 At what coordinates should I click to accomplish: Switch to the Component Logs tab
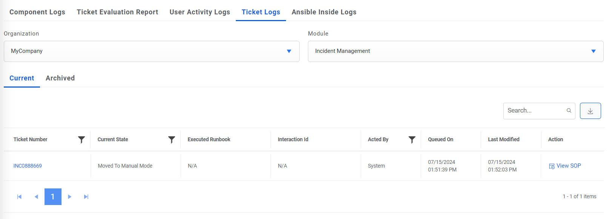coord(37,12)
